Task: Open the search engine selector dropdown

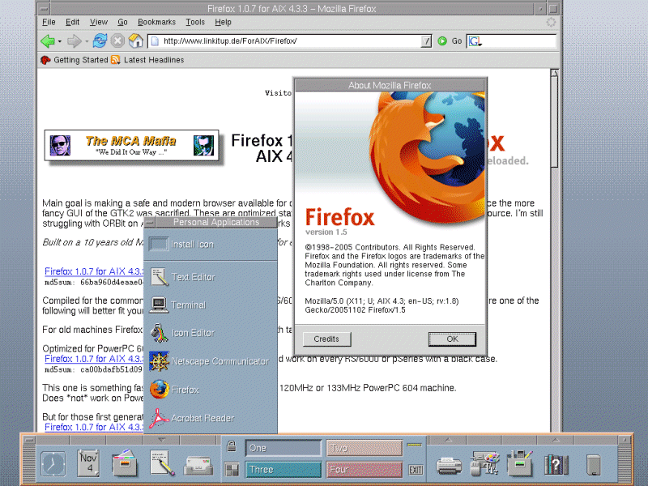Action: 474,41
